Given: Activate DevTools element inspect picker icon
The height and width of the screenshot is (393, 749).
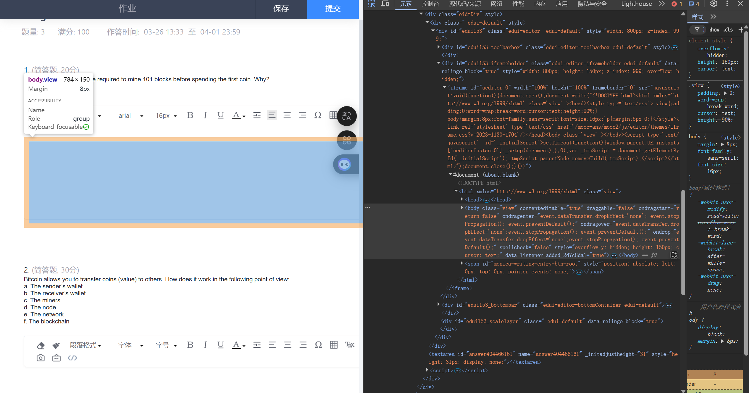Looking at the screenshot, I should pyautogui.click(x=371, y=4).
